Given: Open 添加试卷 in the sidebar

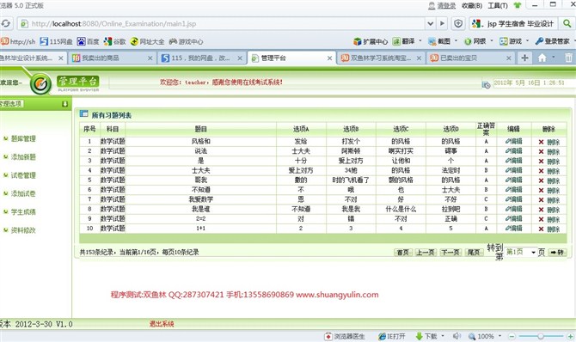Looking at the screenshot, I should pos(23,193).
